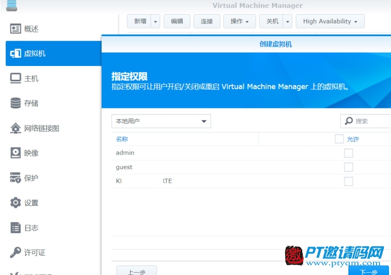Click the License (许可证) key icon
Viewport: 391px width, 275px height.
[15, 252]
